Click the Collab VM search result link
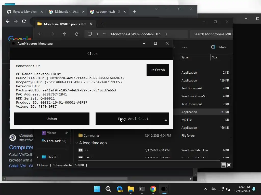Image resolution: width=261 pixels, height=195 pixels. (x=17, y=166)
